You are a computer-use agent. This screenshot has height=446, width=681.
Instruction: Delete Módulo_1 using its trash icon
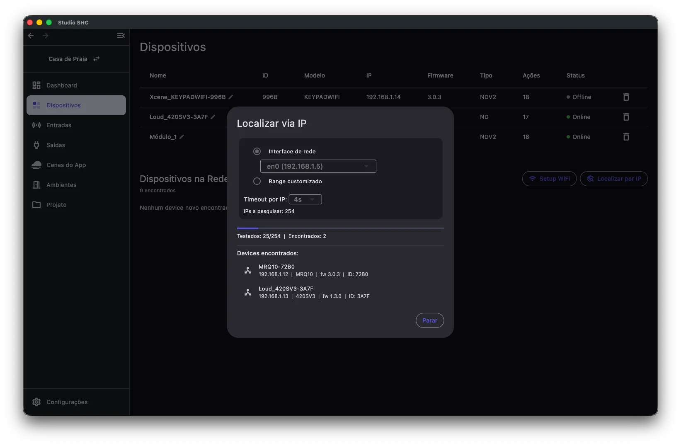coord(626,137)
